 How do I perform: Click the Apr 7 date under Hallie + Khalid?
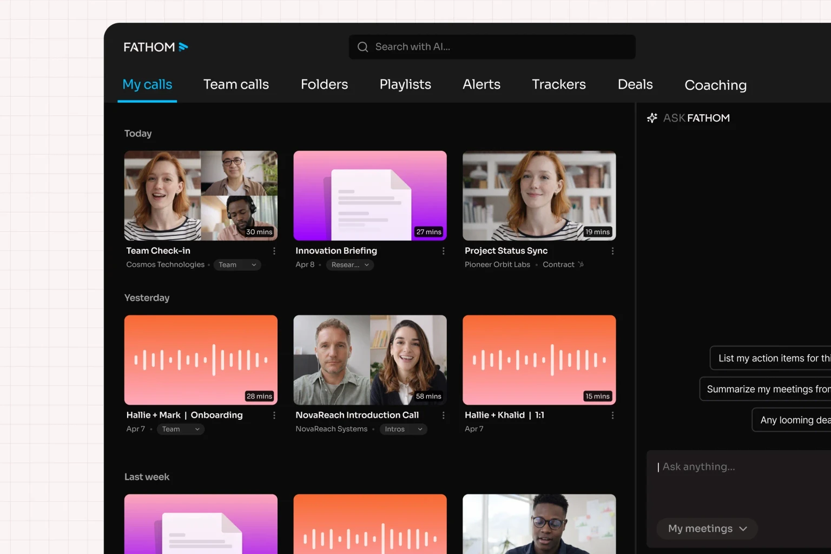click(474, 429)
